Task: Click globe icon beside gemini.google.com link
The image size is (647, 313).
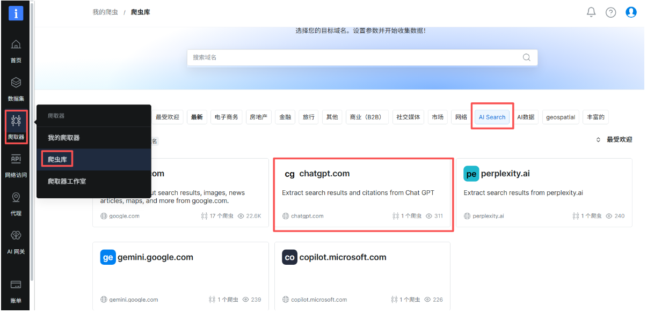Action: click(x=104, y=300)
